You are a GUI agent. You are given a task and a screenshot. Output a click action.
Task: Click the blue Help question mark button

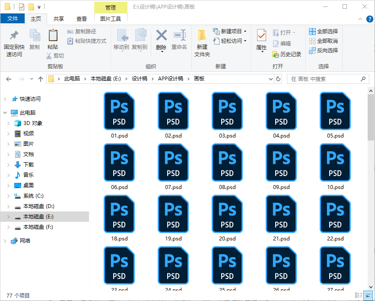coord(370,19)
